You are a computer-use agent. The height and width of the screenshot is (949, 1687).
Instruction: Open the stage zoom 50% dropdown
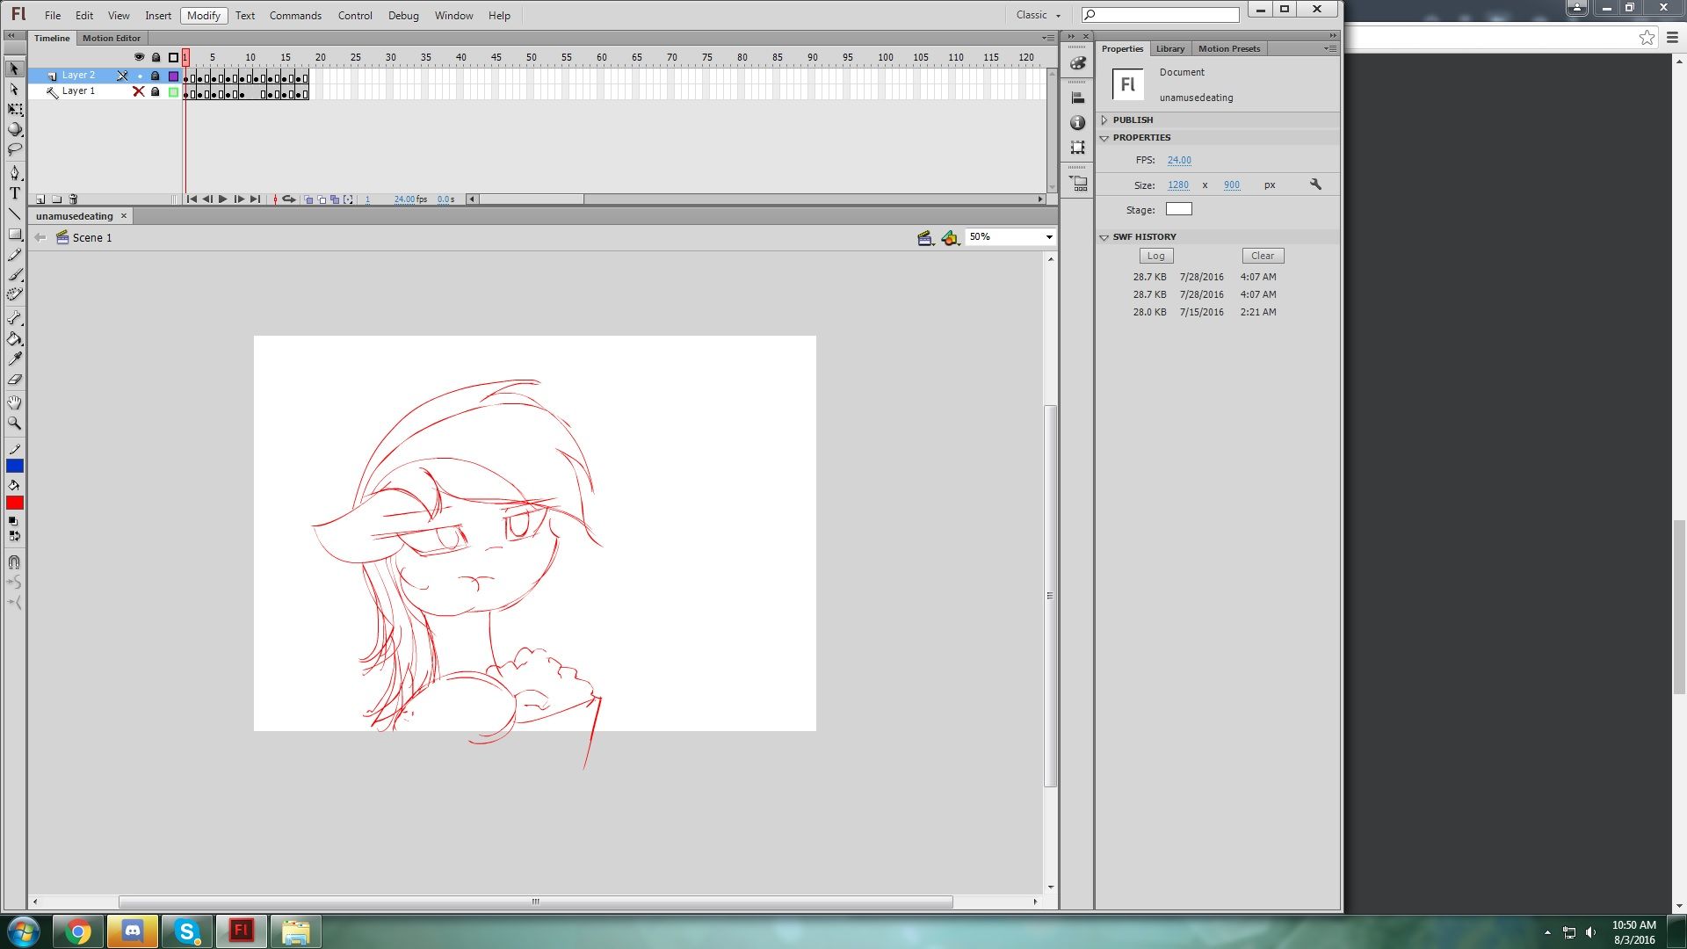(x=1048, y=237)
